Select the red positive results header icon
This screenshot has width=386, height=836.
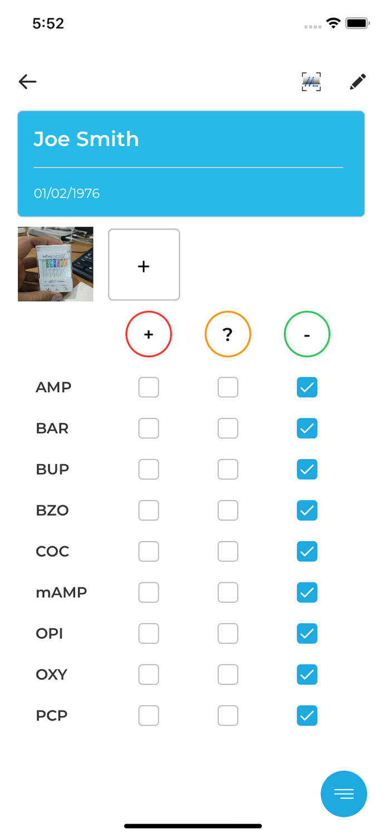(x=148, y=334)
